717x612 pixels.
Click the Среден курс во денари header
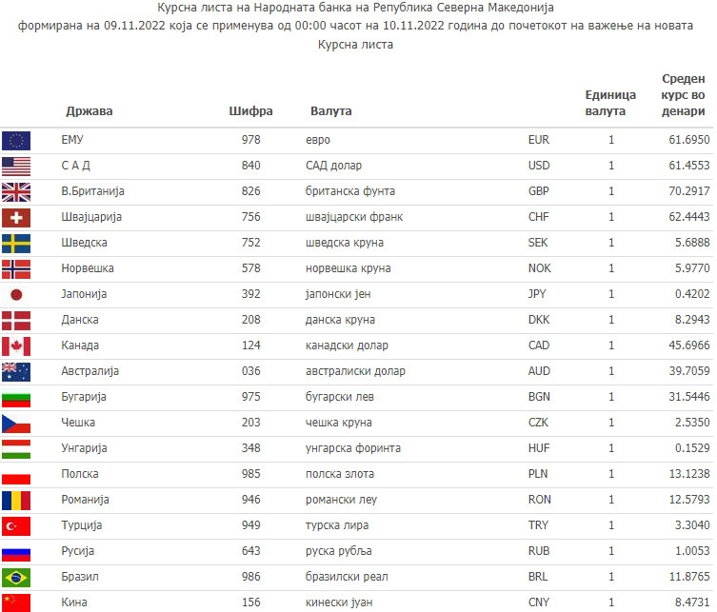coord(683,95)
